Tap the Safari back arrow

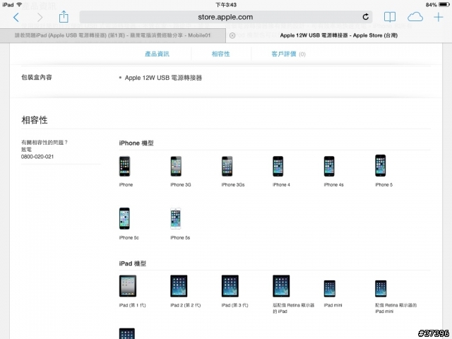coord(16,17)
